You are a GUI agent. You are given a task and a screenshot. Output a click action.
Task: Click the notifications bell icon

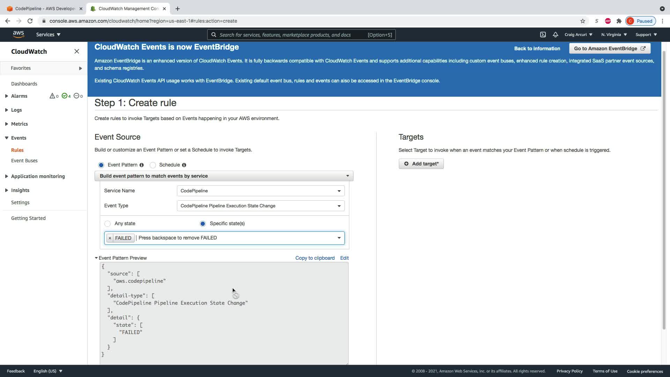pyautogui.click(x=555, y=35)
